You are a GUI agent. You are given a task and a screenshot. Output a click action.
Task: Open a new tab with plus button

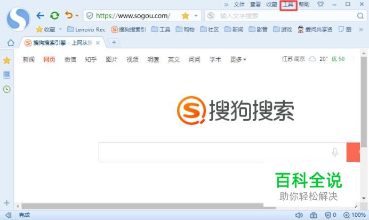coord(114,42)
